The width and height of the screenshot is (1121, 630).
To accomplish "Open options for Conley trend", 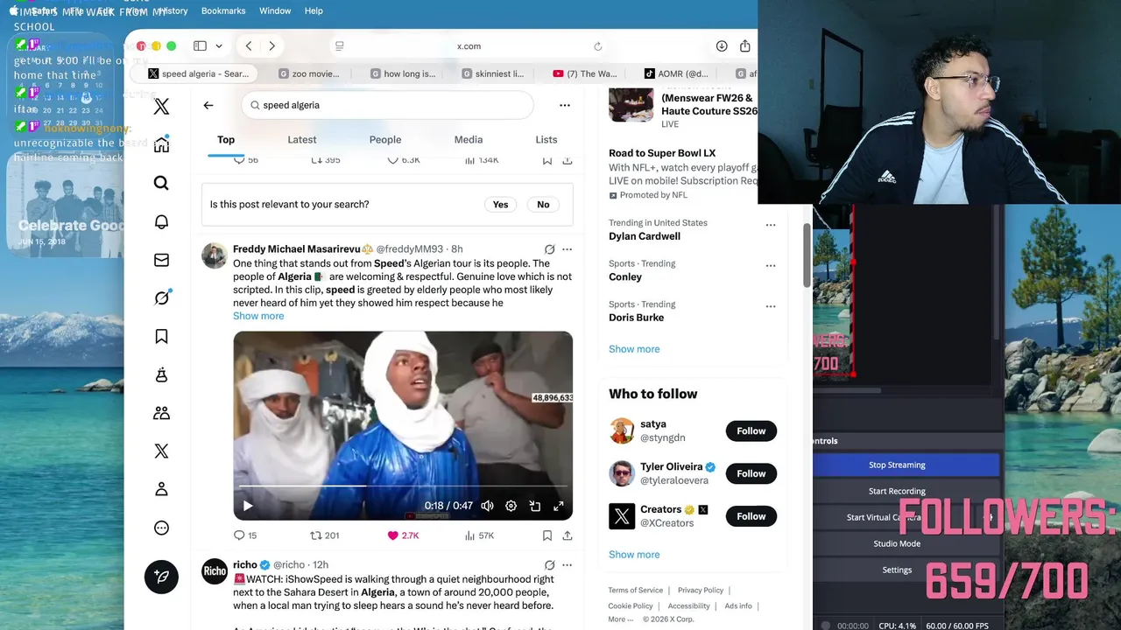I will (771, 265).
